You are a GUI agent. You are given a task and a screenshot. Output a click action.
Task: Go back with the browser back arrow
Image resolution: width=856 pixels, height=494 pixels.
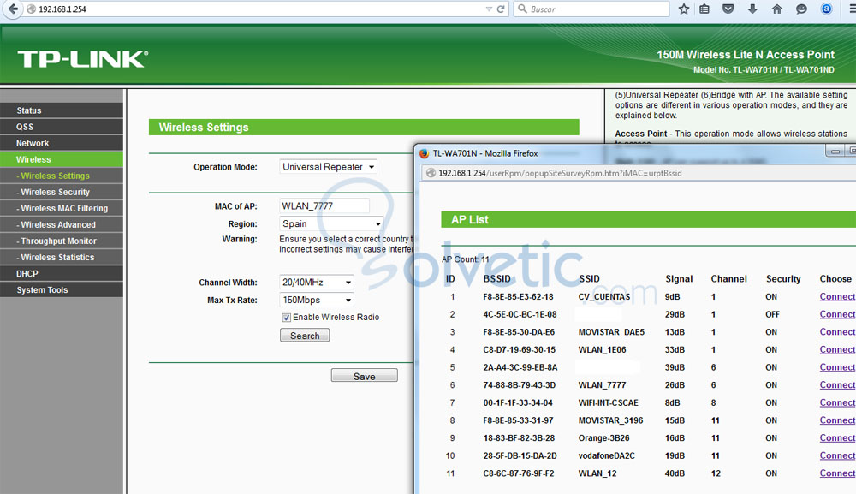[13, 9]
